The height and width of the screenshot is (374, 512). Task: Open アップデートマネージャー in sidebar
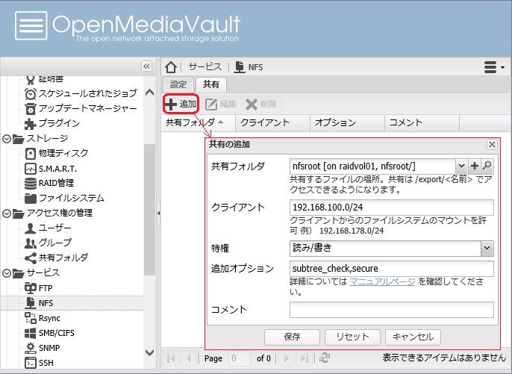81,108
